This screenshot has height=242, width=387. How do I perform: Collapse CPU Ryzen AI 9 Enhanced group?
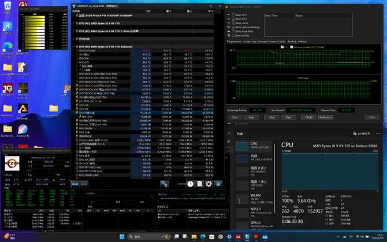click(x=75, y=46)
